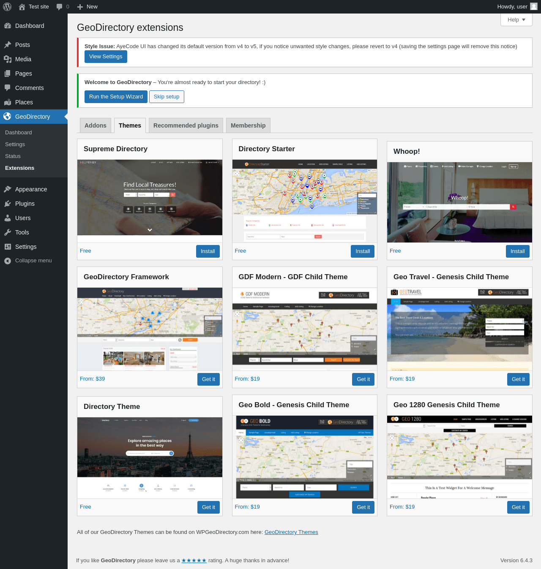Click the Version 6.4.3 text

click(516, 561)
